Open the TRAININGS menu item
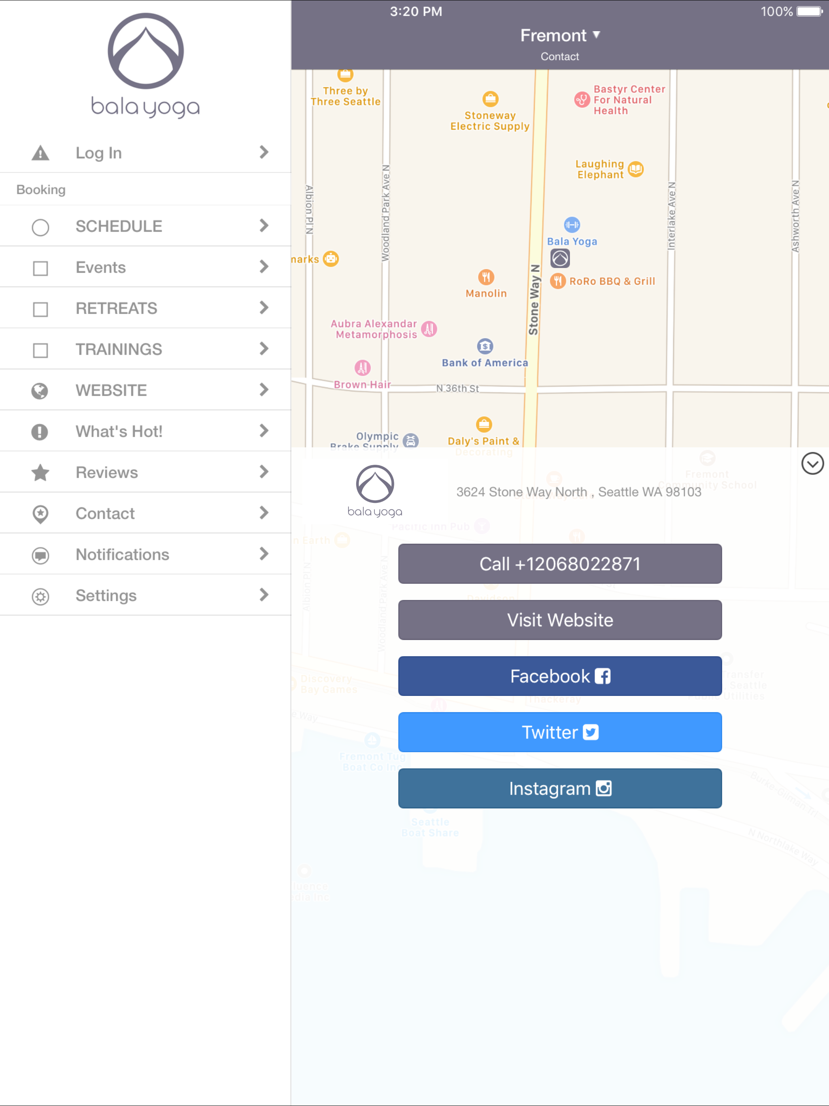Viewport: 829px width, 1106px height. point(145,349)
